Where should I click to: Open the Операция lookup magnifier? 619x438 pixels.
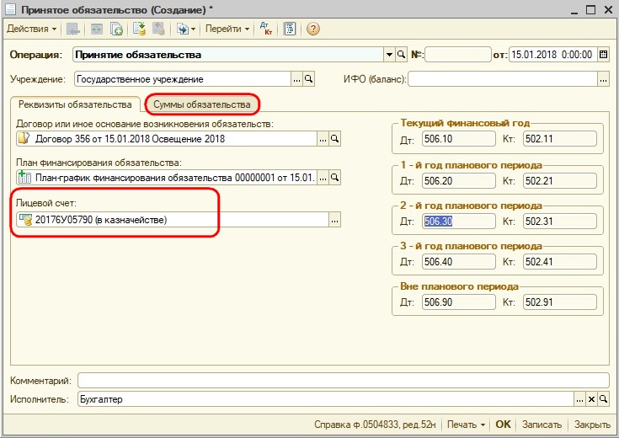[x=401, y=55]
